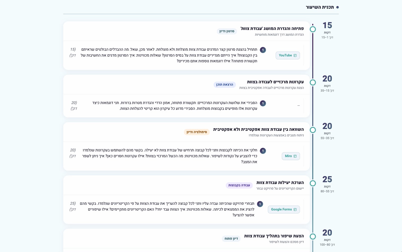Open the Miro resource tag

point(291,156)
